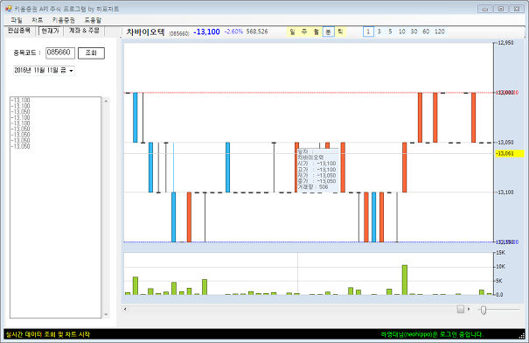Click the toolbar grip handle before 차바이오텍

122,31
